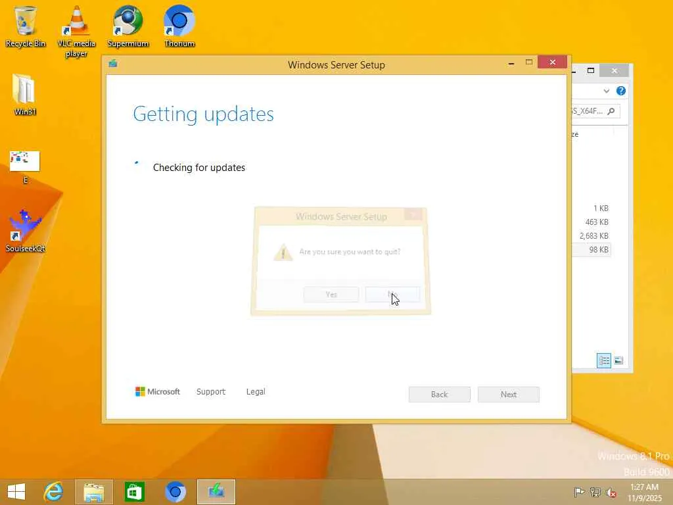
Task: Open the Support link
Action: 211,392
